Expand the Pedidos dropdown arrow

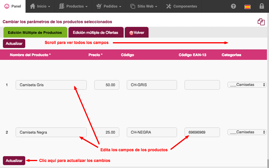[120, 6]
